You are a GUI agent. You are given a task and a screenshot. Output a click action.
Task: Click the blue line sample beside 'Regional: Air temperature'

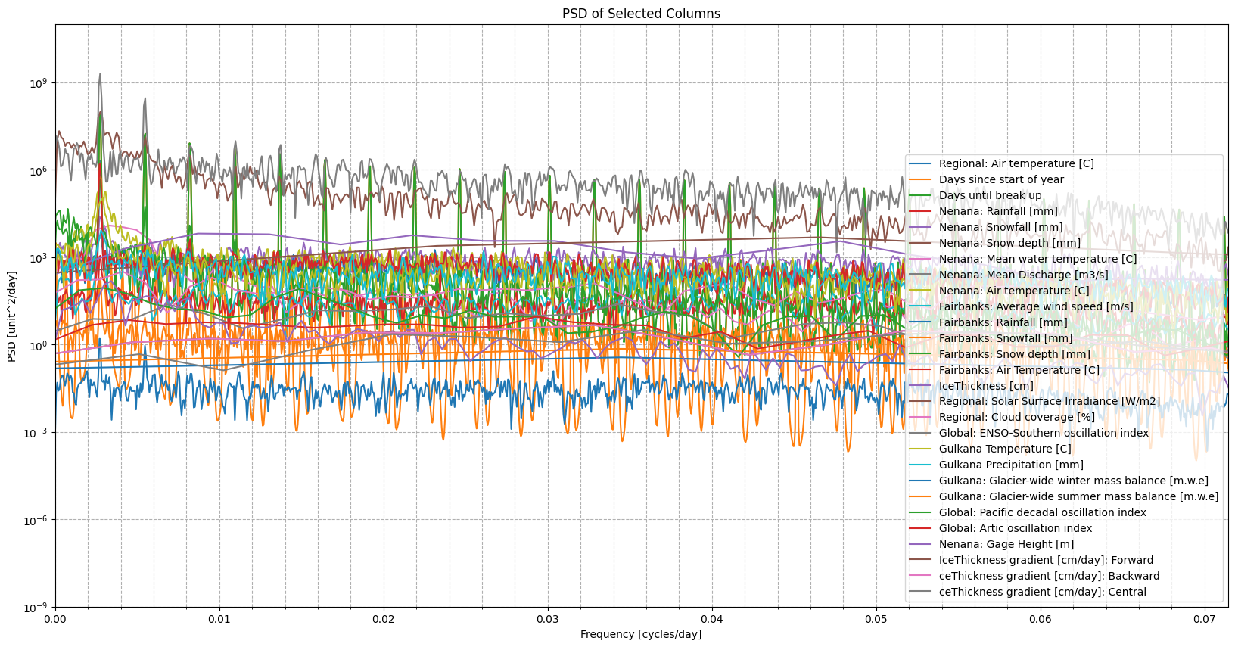pyautogui.click(x=921, y=163)
